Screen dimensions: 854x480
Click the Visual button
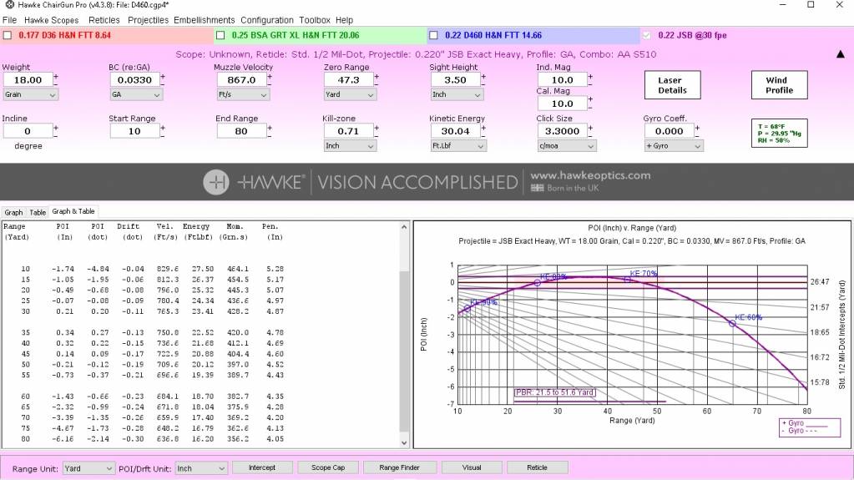[x=472, y=467]
